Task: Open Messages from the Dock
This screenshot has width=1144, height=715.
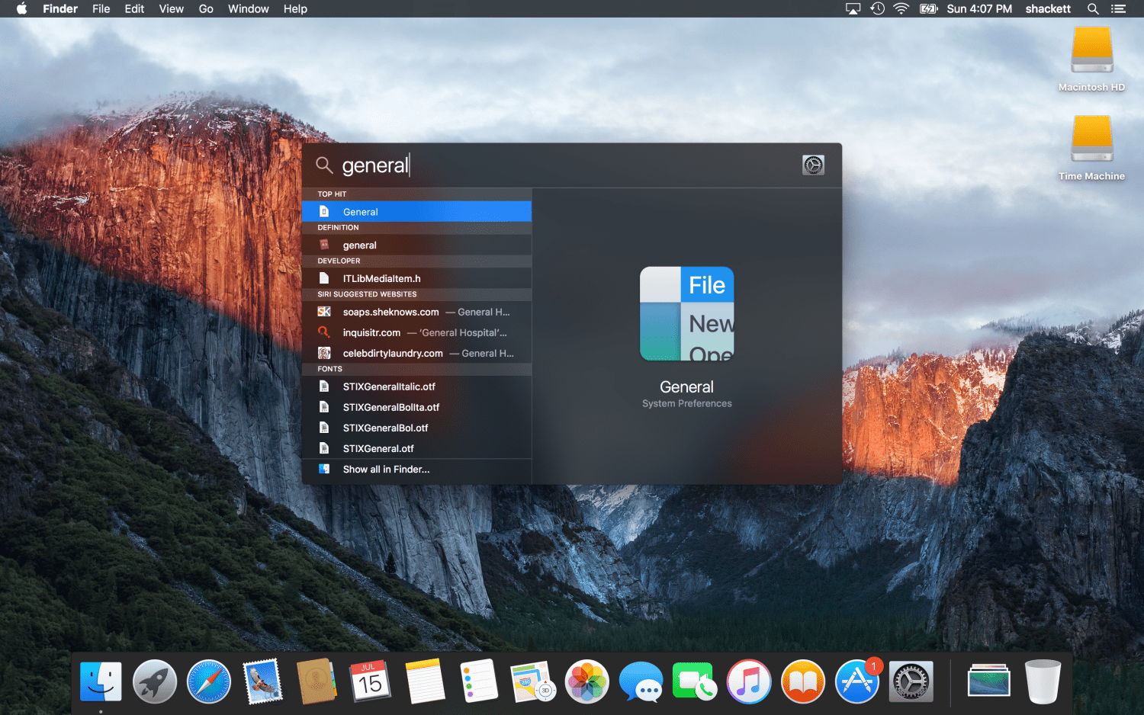Action: click(x=641, y=681)
